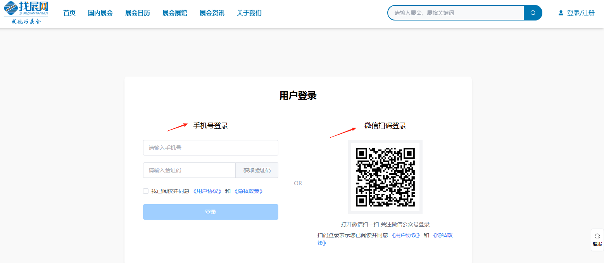Click the 找展网 site logo
The image size is (604, 263).
[26, 13]
